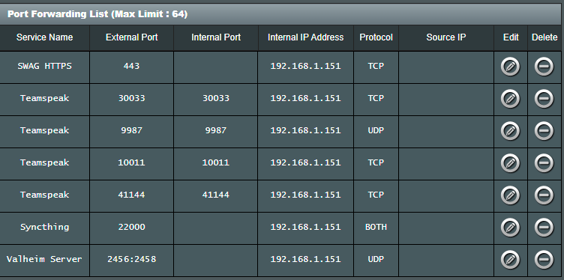Click the External Port column header
This screenshot has height=280, width=564.
click(x=132, y=37)
